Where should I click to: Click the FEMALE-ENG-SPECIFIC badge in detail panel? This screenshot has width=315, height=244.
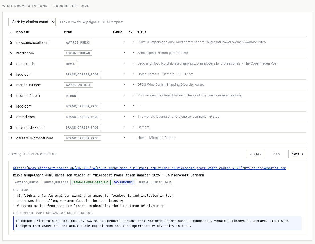point(91,182)
